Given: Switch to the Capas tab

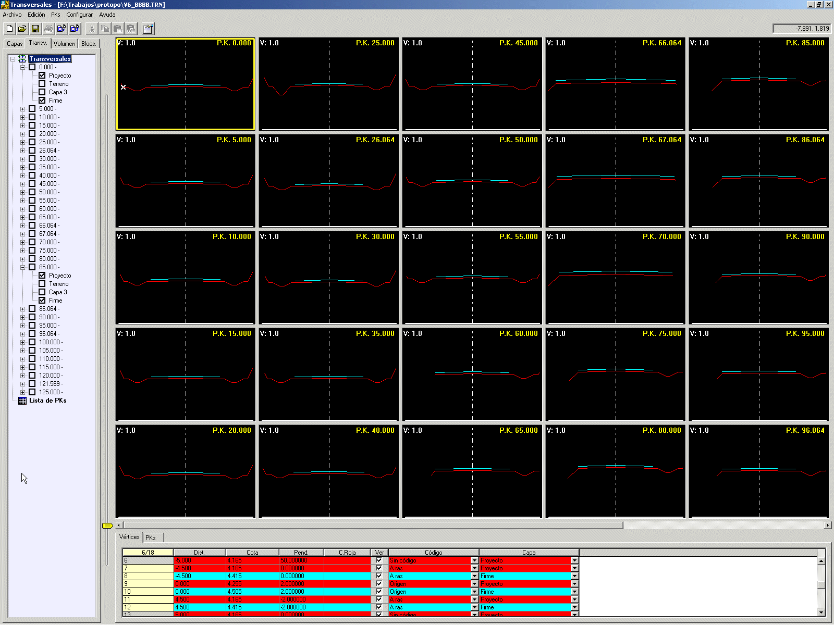Looking at the screenshot, I should pyautogui.click(x=15, y=44).
